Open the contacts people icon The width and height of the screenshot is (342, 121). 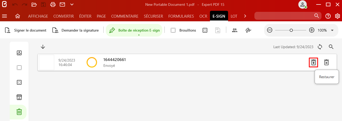click(235, 30)
